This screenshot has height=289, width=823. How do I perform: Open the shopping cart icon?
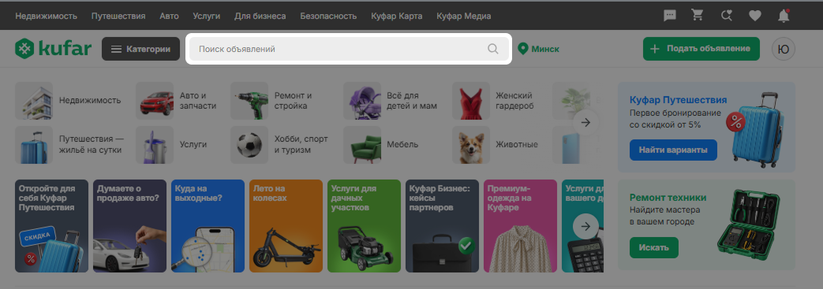698,16
